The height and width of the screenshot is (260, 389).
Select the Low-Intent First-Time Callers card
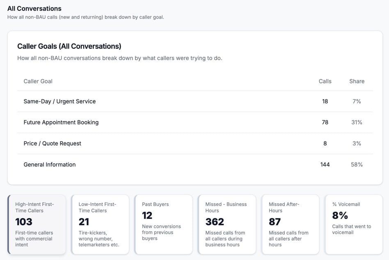[100, 224]
